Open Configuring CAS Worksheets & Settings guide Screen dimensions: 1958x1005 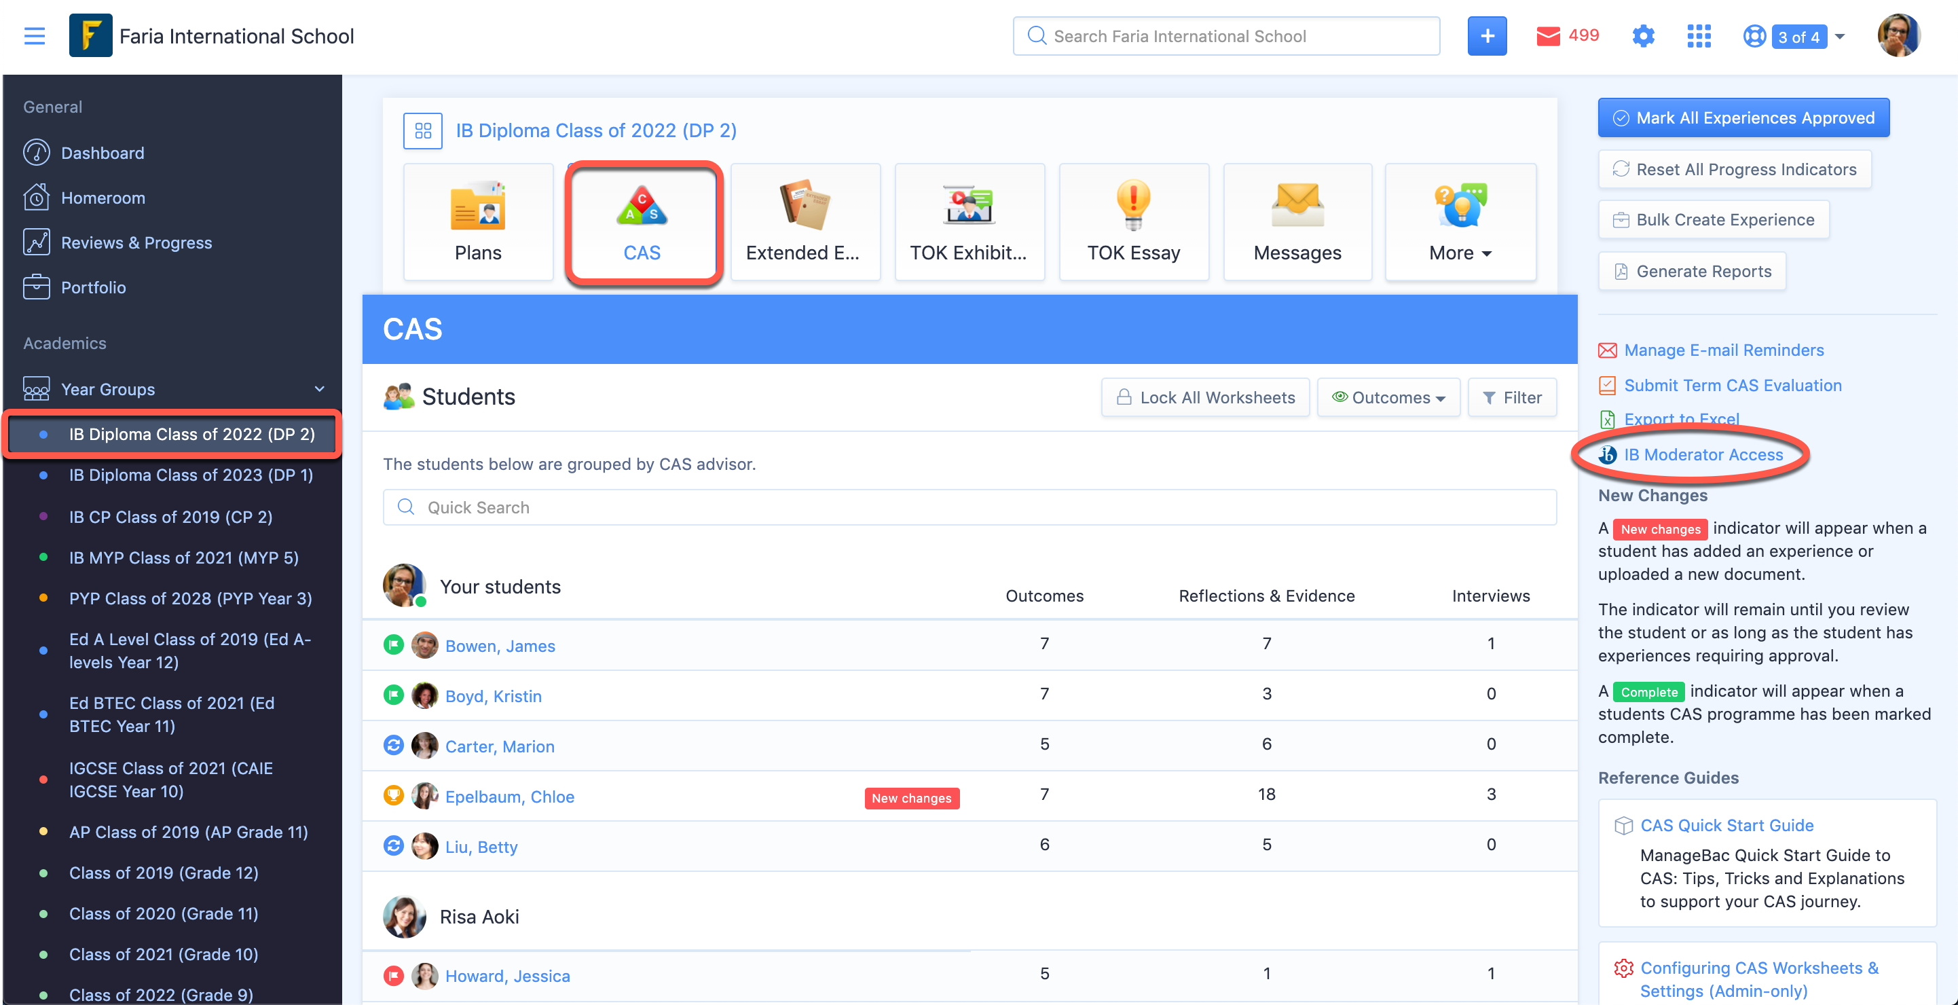[1759, 980]
